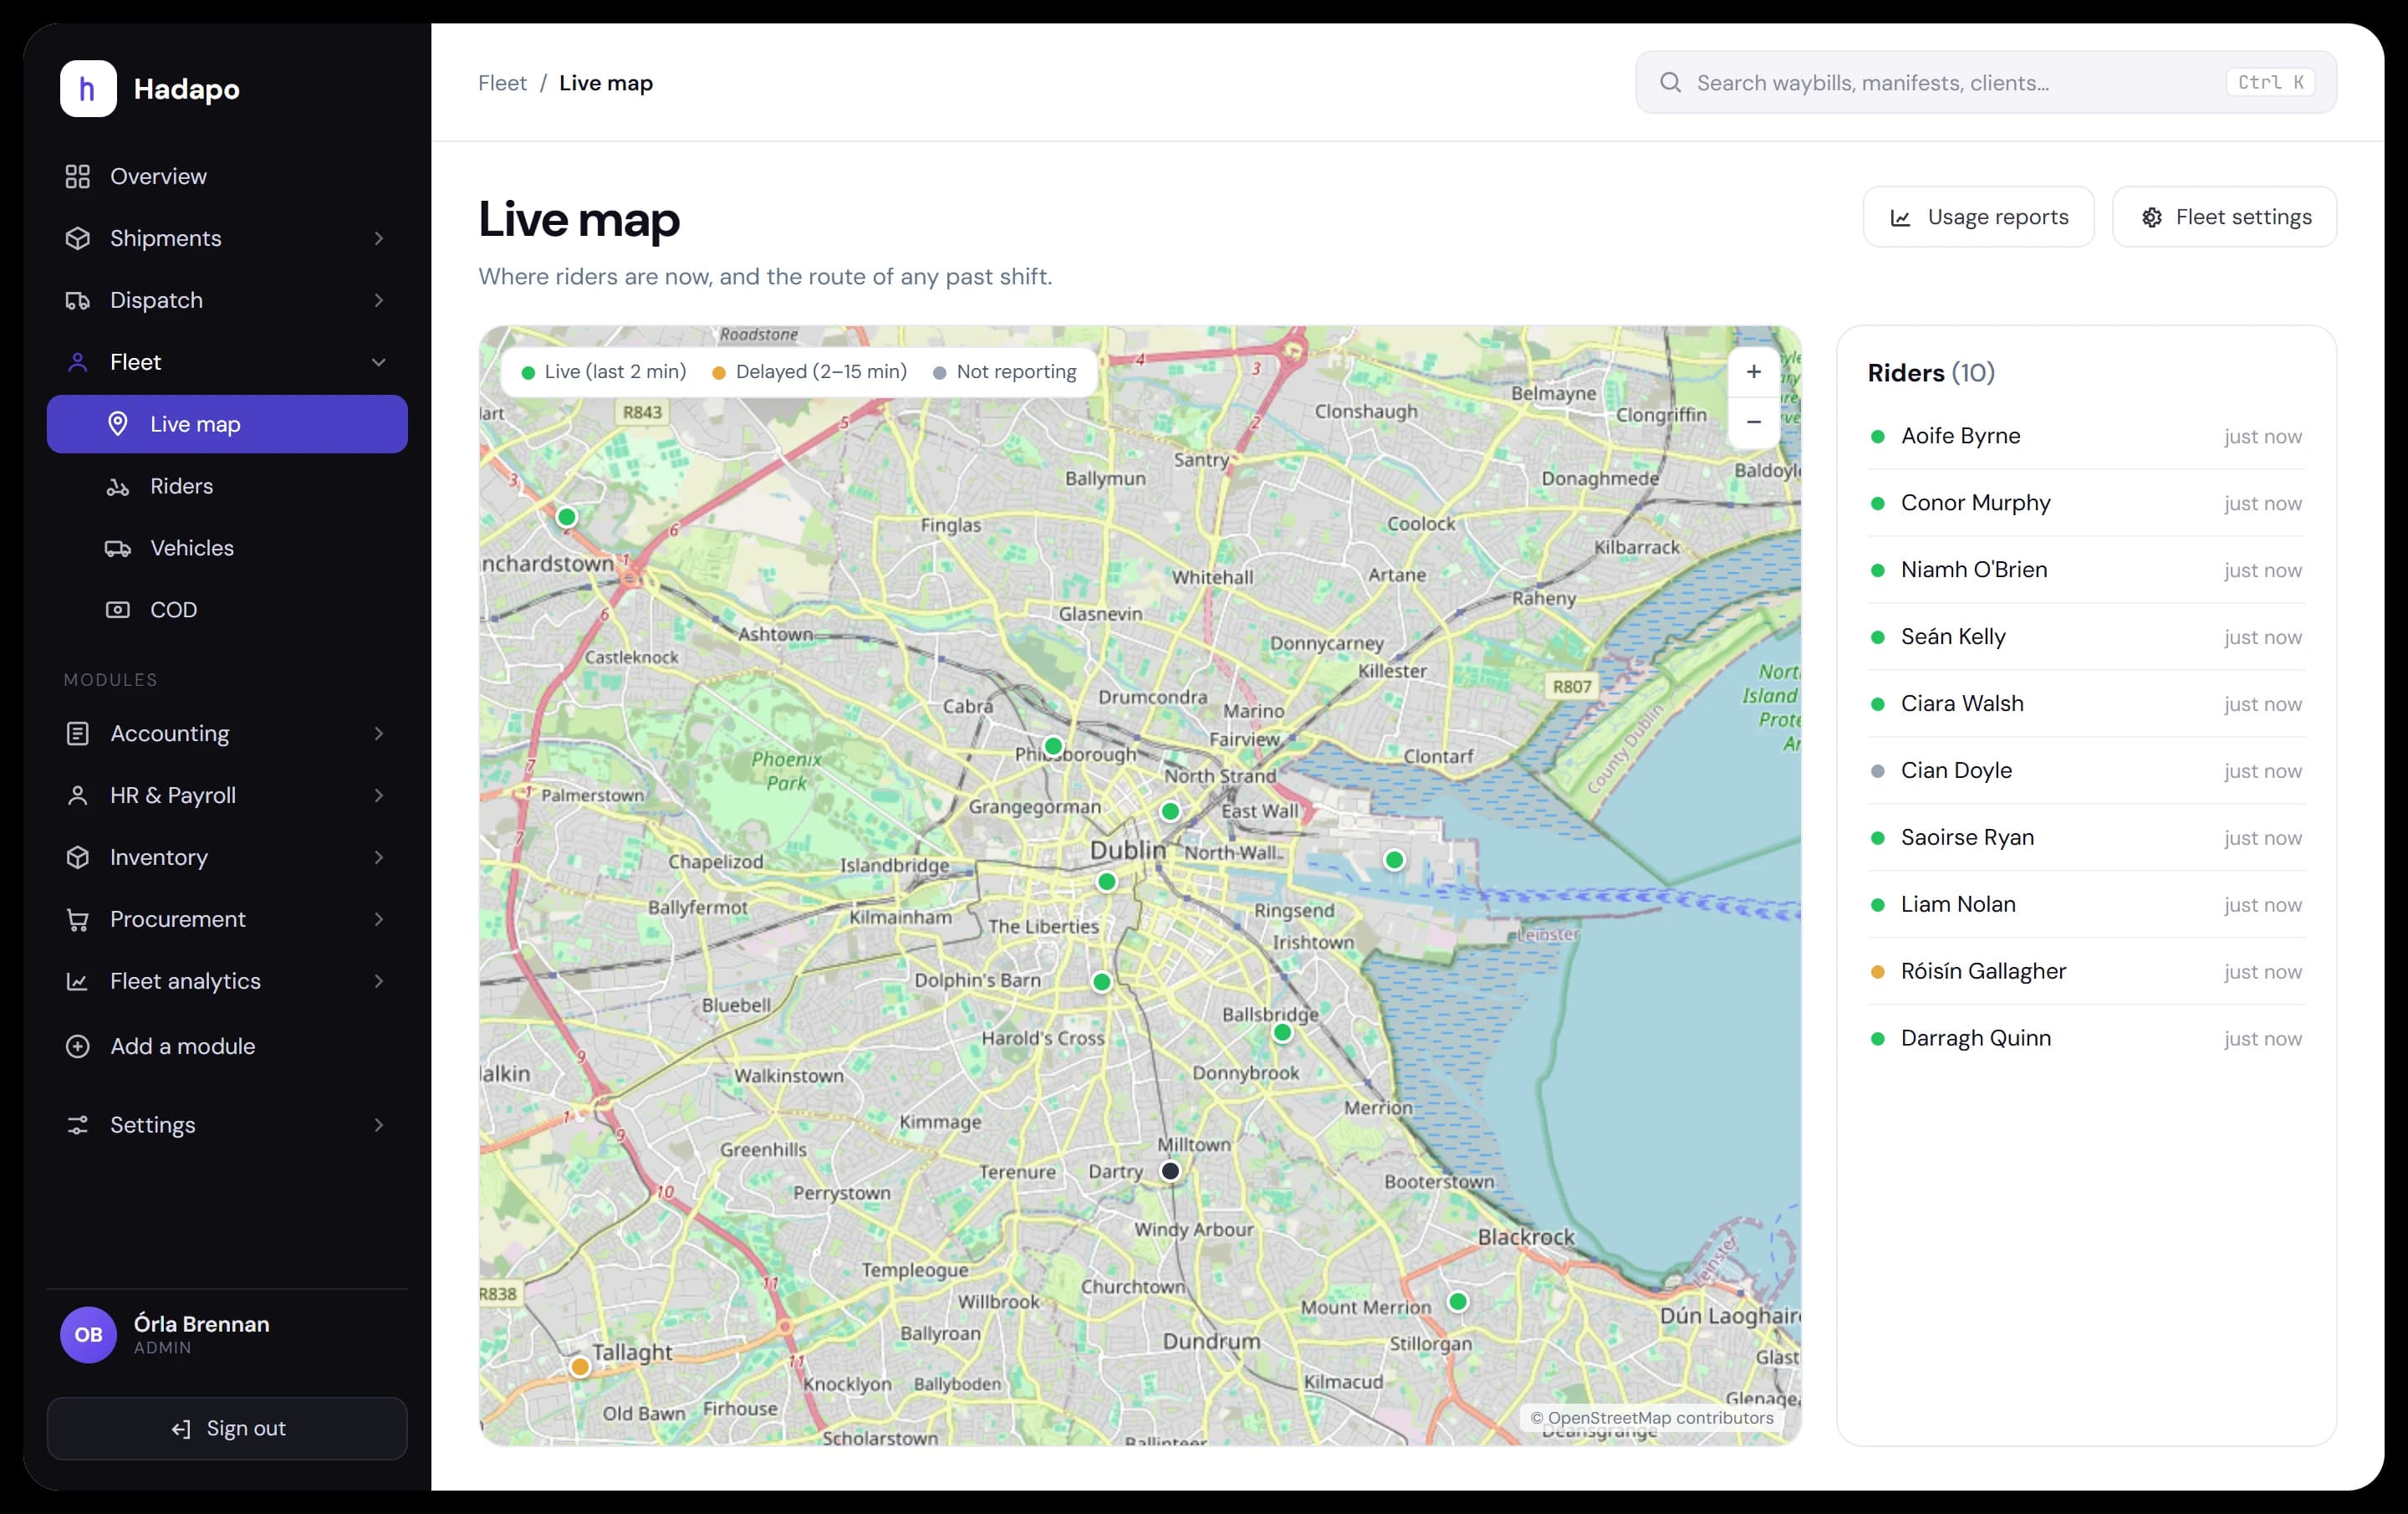This screenshot has width=2408, height=1514.
Task: Click the Add a module plus icon
Action: coord(77,1046)
